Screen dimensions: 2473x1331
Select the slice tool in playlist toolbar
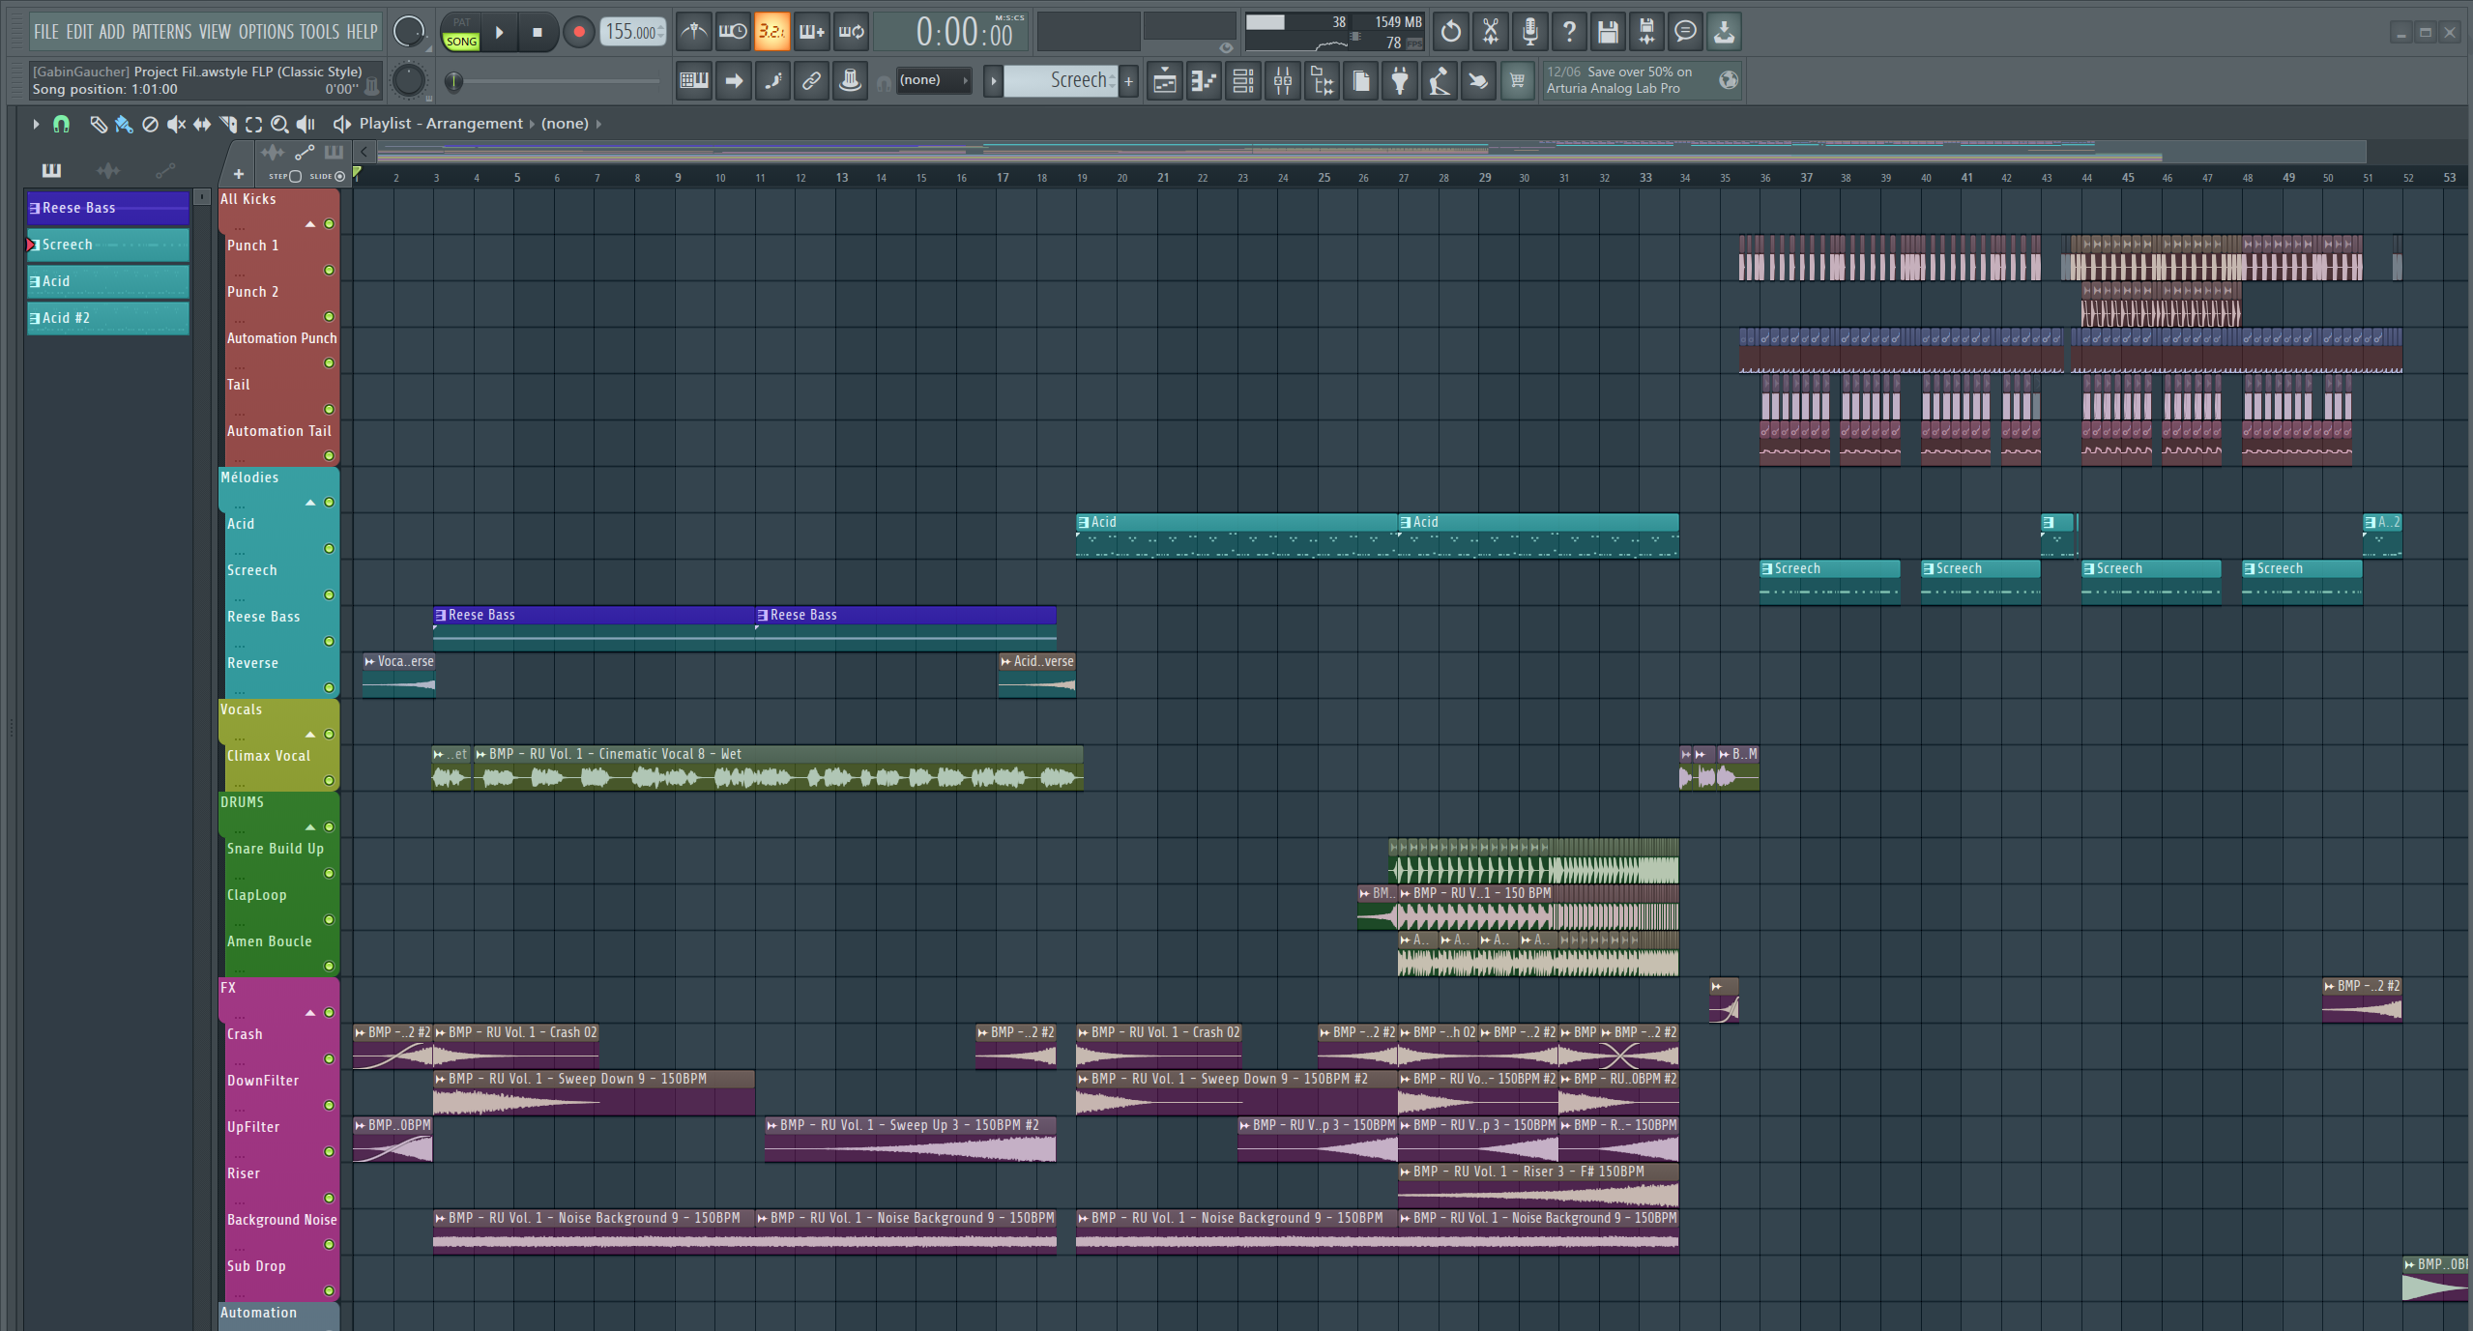(x=228, y=124)
